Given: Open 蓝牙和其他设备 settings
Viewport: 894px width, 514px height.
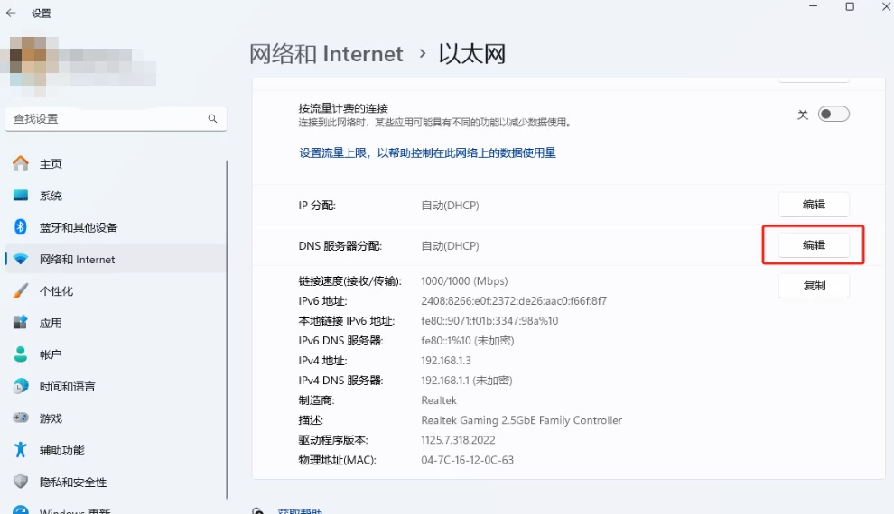Looking at the screenshot, I should coord(116,227).
